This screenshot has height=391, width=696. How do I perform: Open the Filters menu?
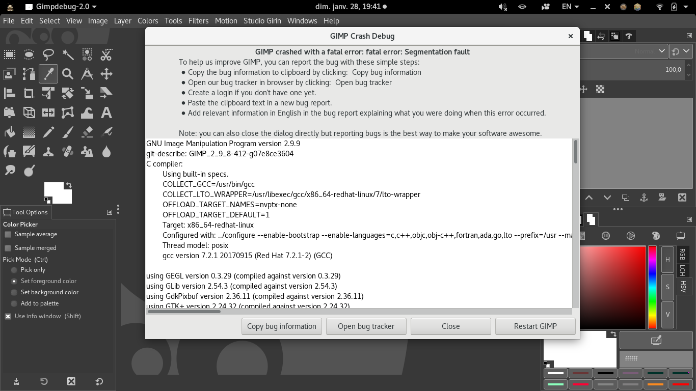click(198, 21)
